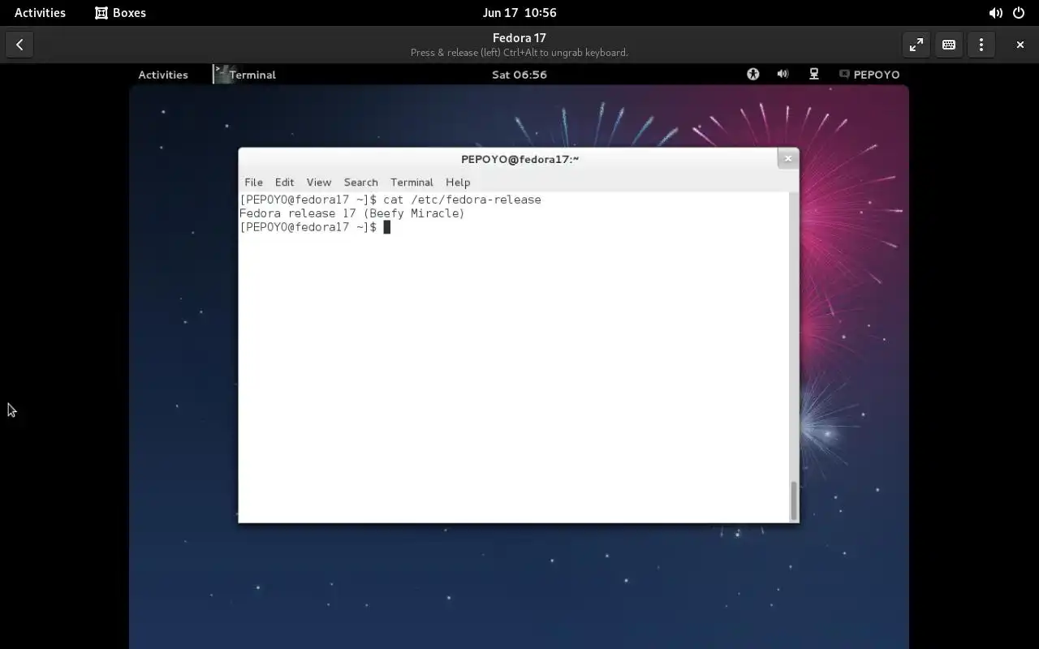Open guest accessibility menu icon

(x=753, y=75)
